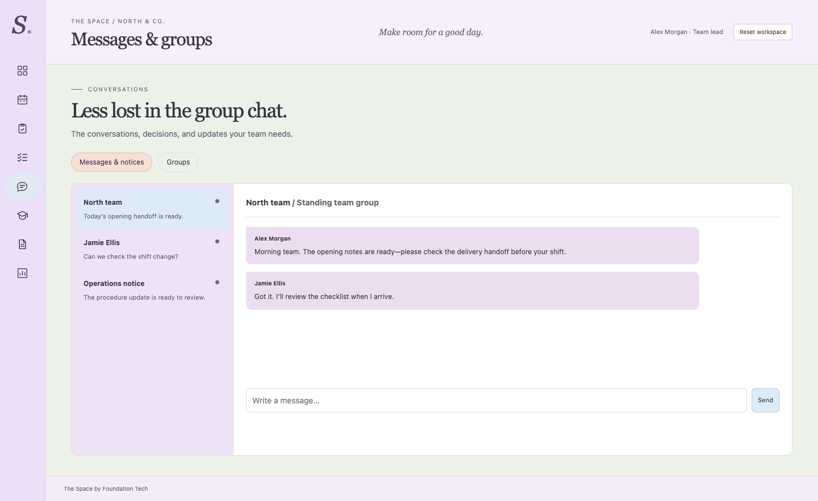The image size is (818, 501).
Task: Click unread dot on Jamie Ellis thread
Action: pyautogui.click(x=217, y=242)
